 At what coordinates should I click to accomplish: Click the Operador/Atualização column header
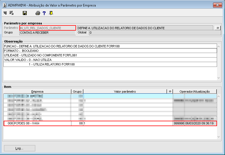click(x=195, y=92)
